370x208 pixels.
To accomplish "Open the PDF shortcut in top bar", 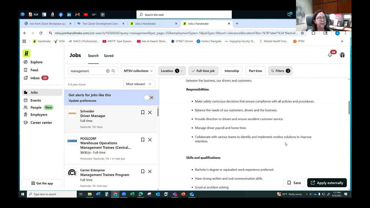I will pos(33,14).
